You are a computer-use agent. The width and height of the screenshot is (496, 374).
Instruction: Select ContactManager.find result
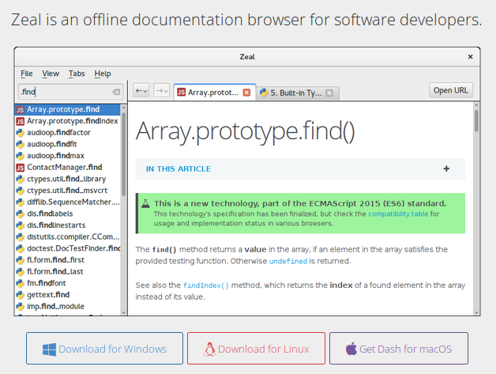(68, 168)
